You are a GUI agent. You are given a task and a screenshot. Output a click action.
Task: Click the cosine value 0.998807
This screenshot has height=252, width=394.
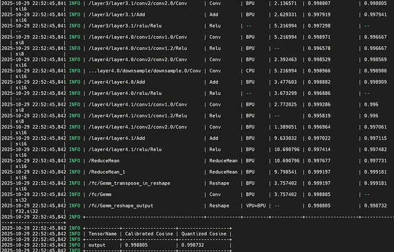[319, 3]
